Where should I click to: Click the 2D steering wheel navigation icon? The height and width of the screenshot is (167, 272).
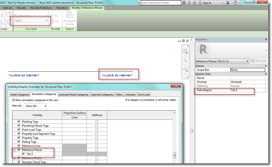[x=185, y=52]
